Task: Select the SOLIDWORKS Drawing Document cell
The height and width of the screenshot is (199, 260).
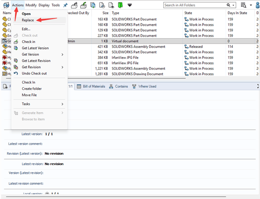Action: tap(137, 74)
